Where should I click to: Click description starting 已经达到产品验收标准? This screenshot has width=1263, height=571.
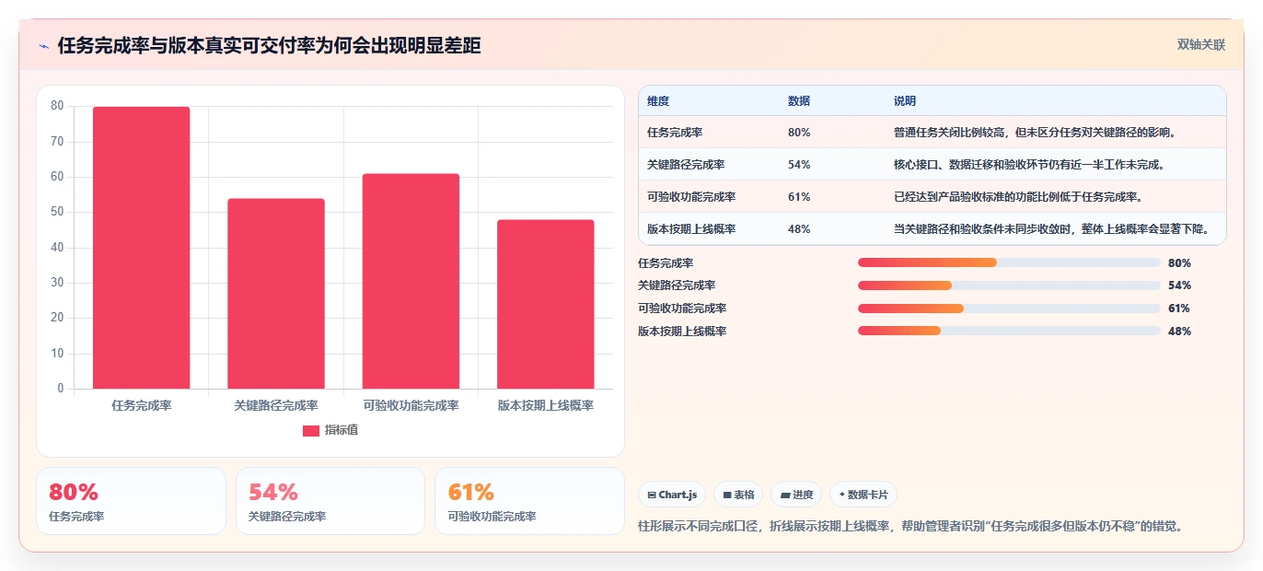(1019, 197)
